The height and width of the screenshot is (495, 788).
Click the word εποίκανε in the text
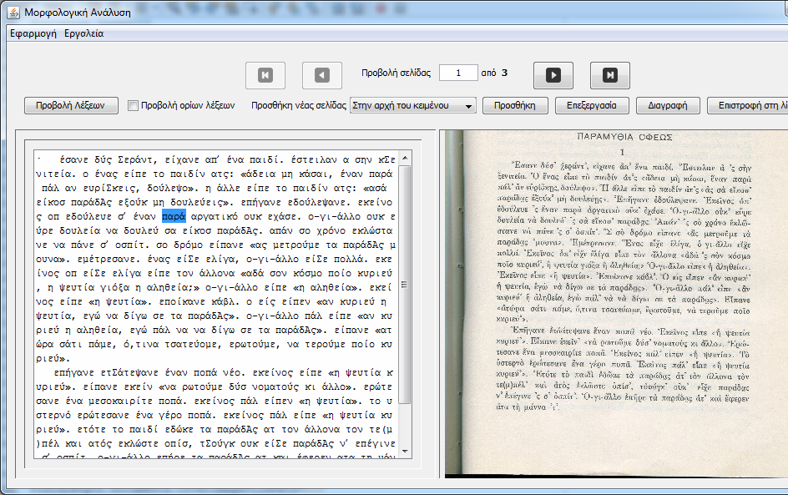183,301
